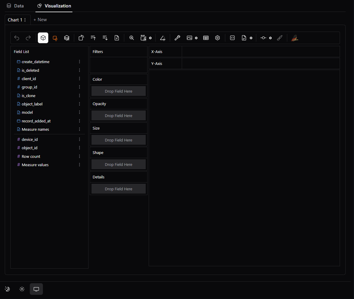The image size is (354, 299).
Task: Open the settings gear icon in the toolbar
Action: coord(217,38)
